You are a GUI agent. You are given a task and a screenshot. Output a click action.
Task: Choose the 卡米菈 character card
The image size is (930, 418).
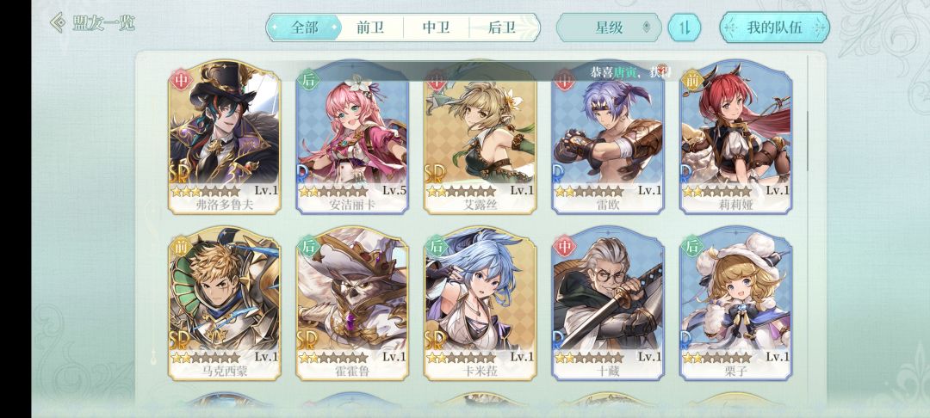click(480, 303)
